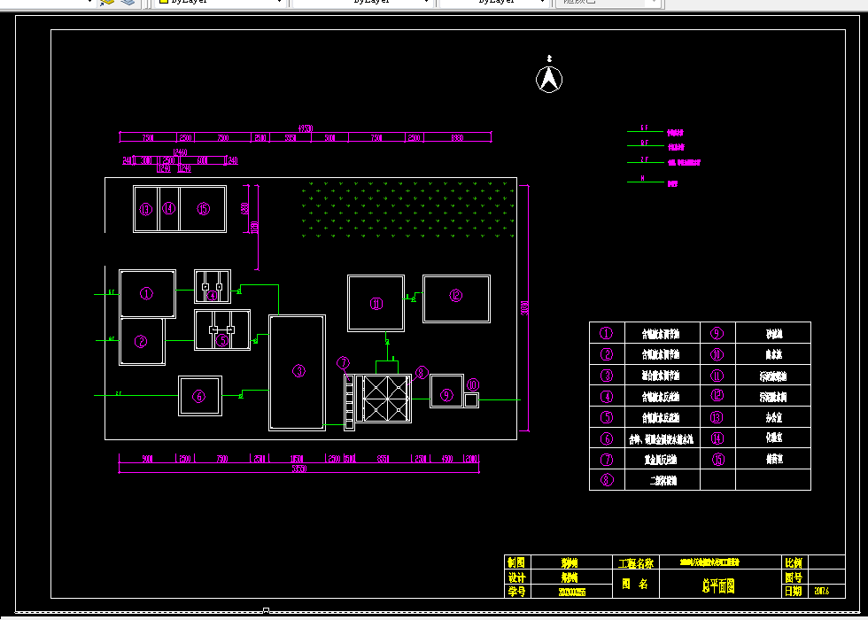Click the 比例 title block label
This screenshot has height=620, width=868.
794,563
